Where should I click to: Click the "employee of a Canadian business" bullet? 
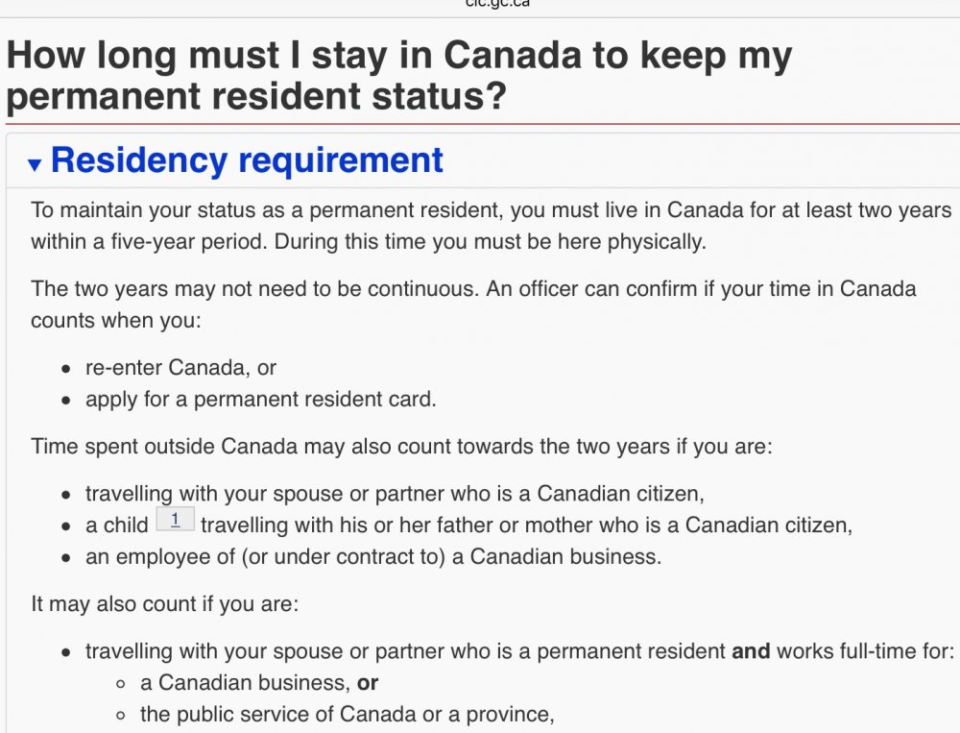372,556
